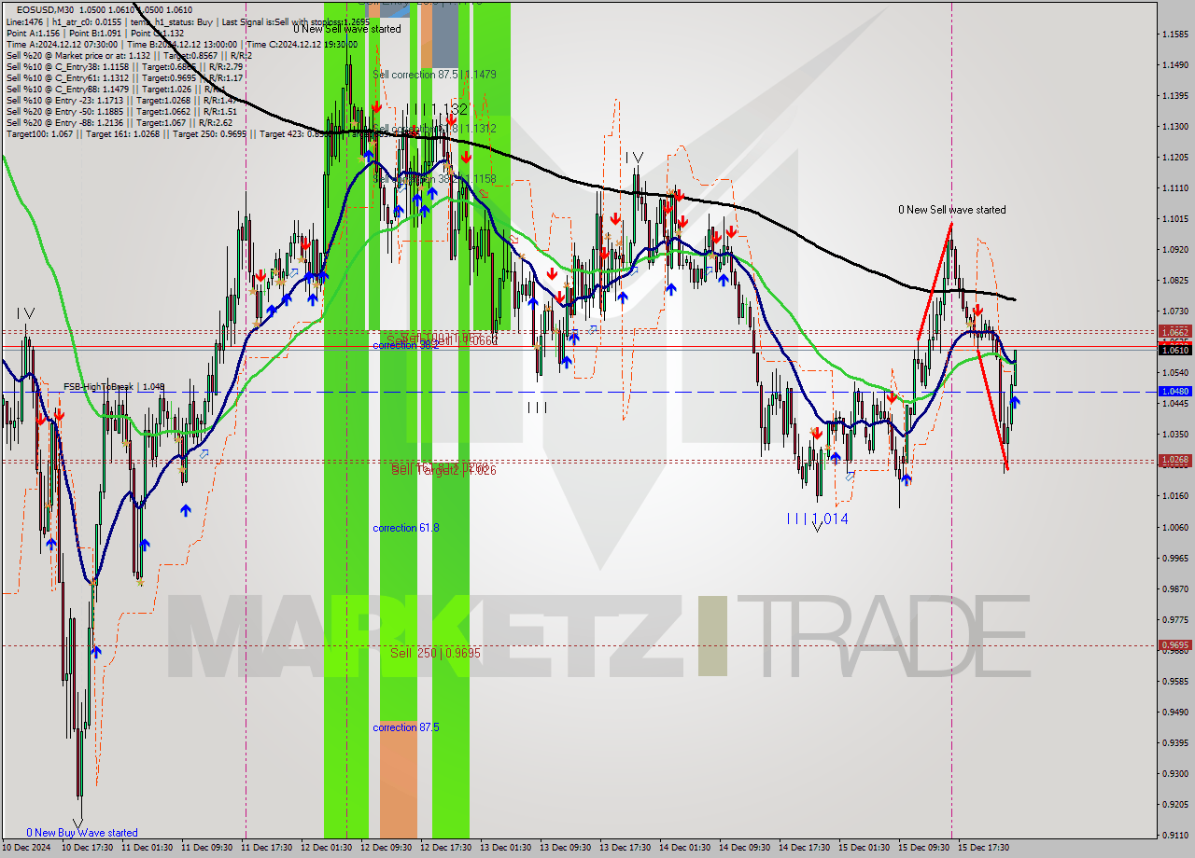
Task: Click the blue 1.0480 price tag
Action: pyautogui.click(x=1174, y=392)
